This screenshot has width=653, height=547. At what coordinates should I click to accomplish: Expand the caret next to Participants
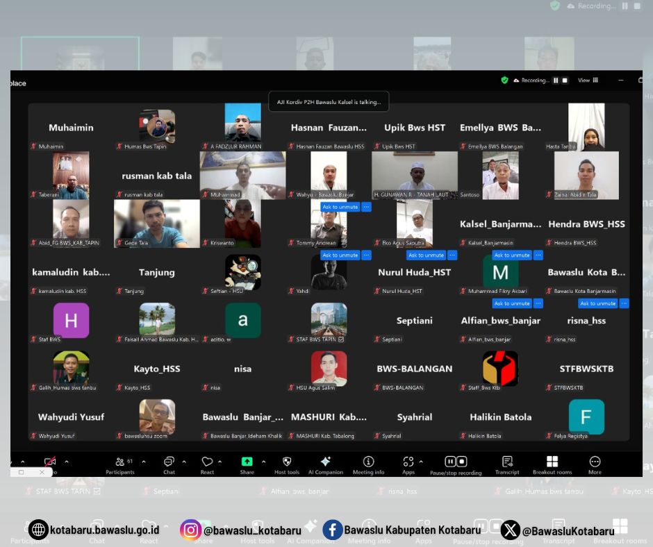point(144,461)
